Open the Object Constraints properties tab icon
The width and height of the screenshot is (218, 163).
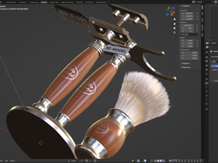[207, 96]
